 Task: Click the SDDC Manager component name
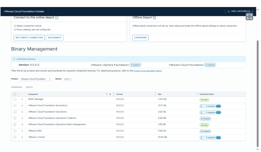point(36,99)
